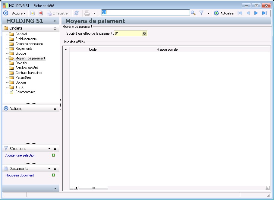Click the horizontal scrollbar of affiliates list
Viewport: 274px width, 200px height.
(x=93, y=188)
